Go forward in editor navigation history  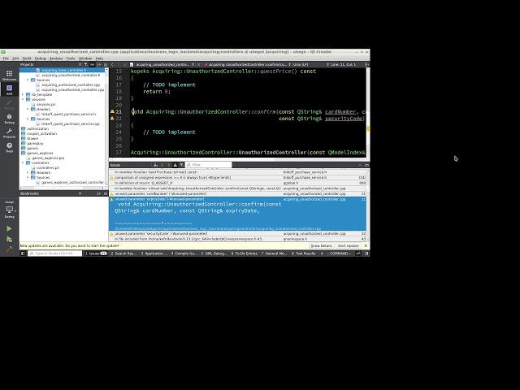119,65
